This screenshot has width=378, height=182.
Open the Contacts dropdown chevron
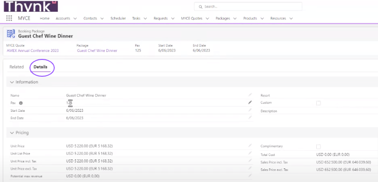click(x=102, y=18)
